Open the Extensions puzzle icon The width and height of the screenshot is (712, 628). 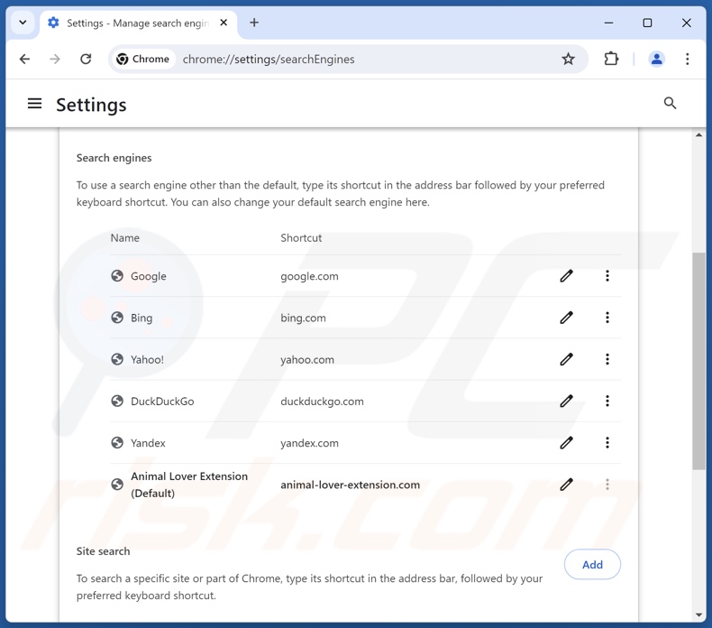(612, 60)
